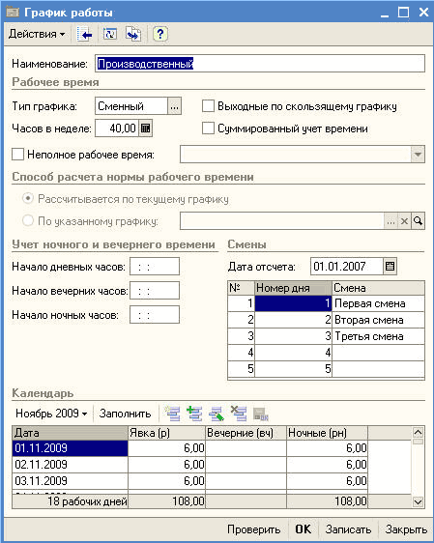The height and width of the screenshot is (543, 434).
Task: Maximize the График работы window
Action: pyautogui.click(x=403, y=13)
